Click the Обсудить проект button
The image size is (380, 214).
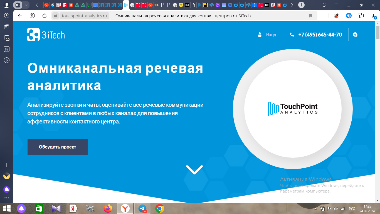tap(57, 147)
